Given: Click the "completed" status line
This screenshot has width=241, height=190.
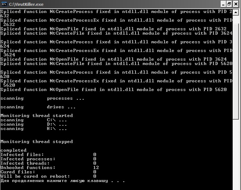Looking at the screenshot, I should pyautogui.click(x=13, y=150).
